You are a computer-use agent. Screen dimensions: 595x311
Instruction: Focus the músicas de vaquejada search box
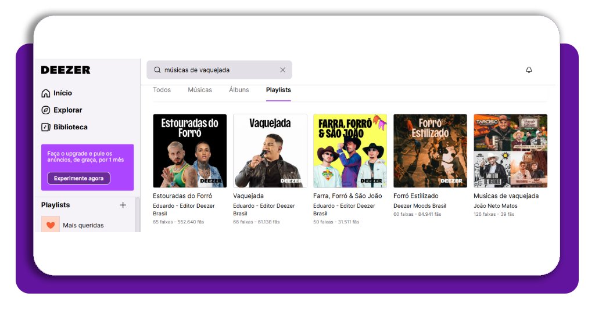[x=218, y=70]
